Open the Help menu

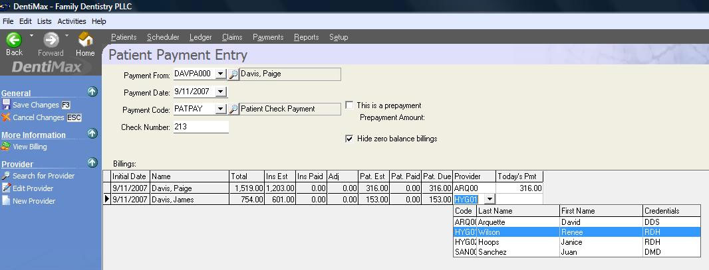pyautogui.click(x=98, y=21)
